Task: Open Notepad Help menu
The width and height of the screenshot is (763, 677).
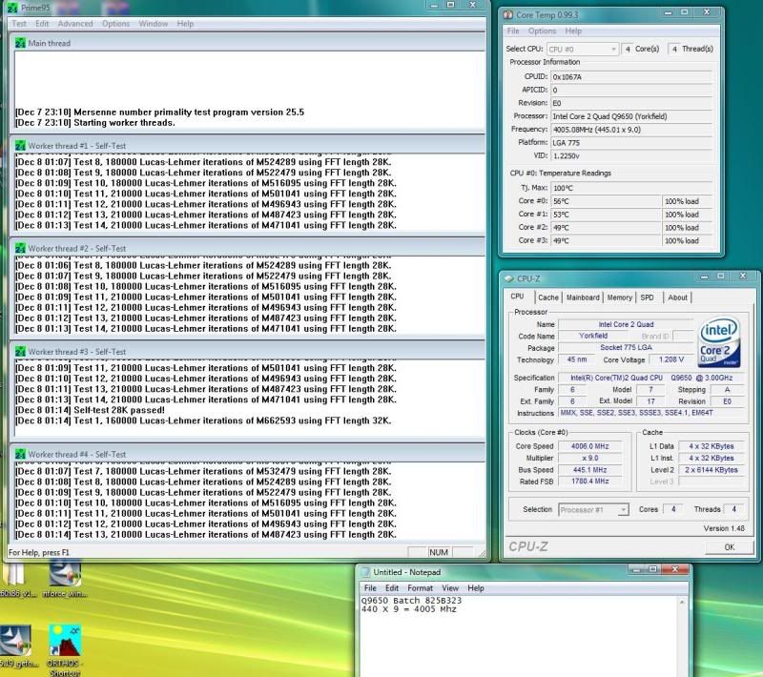Action: [x=476, y=588]
